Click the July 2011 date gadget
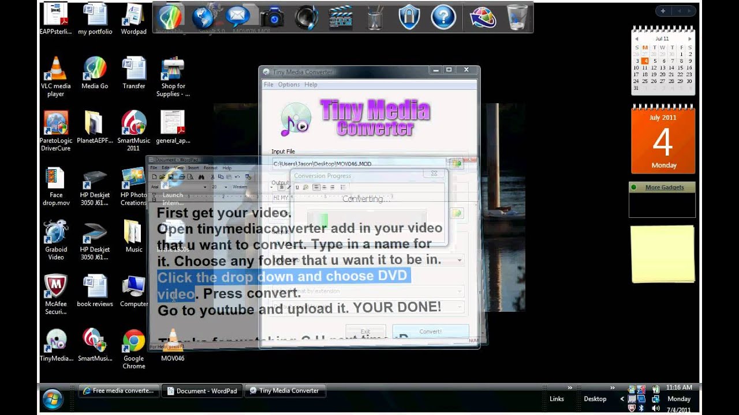739x415 pixels. click(x=663, y=139)
